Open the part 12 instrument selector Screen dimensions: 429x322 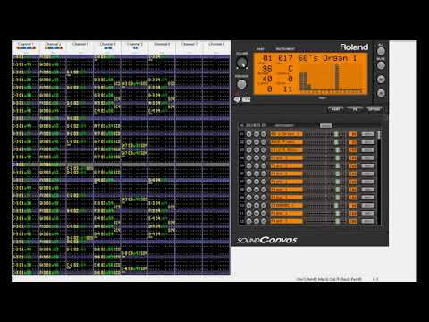click(x=287, y=221)
